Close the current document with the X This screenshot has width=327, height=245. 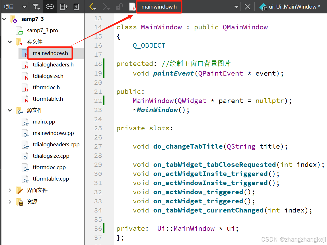248,7
